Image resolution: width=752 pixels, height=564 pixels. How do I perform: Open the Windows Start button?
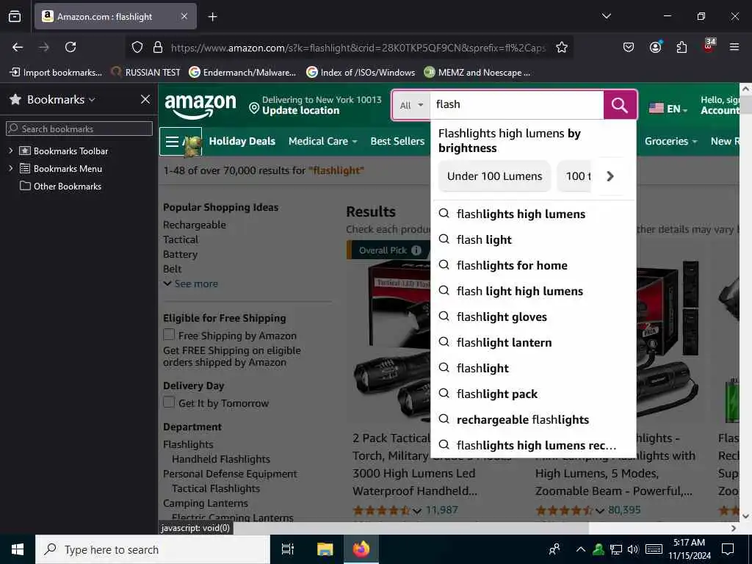point(18,549)
